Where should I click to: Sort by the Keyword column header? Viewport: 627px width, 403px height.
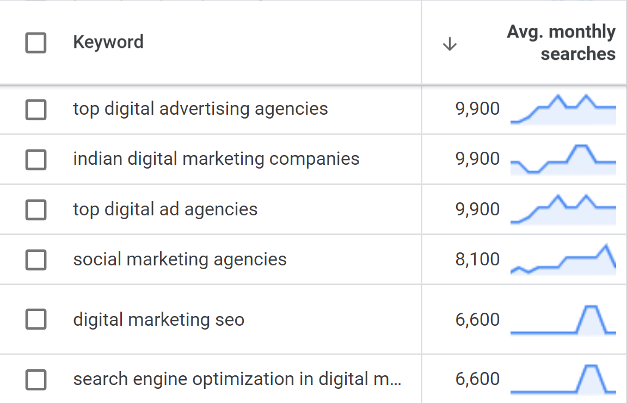108,42
